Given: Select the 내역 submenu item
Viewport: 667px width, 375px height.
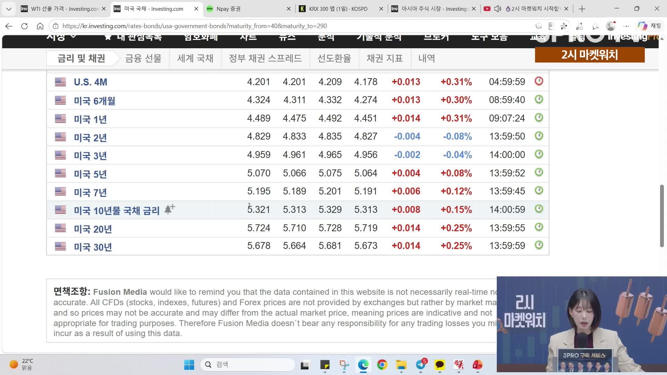Looking at the screenshot, I should click(427, 58).
